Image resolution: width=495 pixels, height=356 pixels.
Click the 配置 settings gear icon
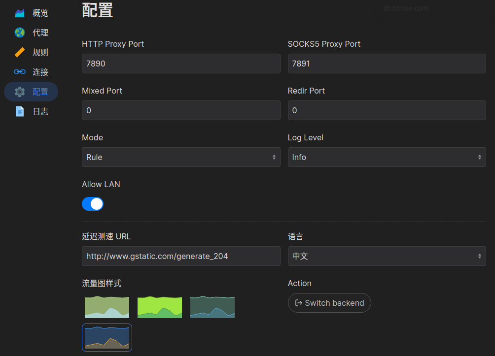tap(19, 92)
